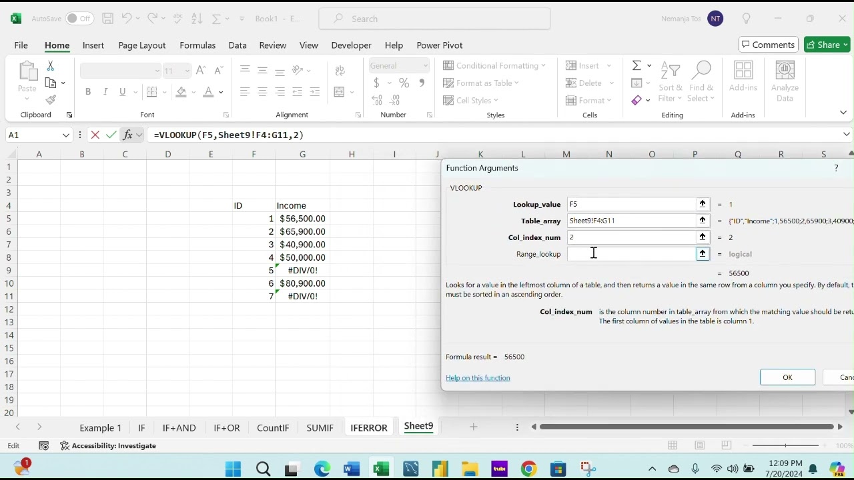Click the Clear eraser icon
This screenshot has width=854, height=480.
636,100
